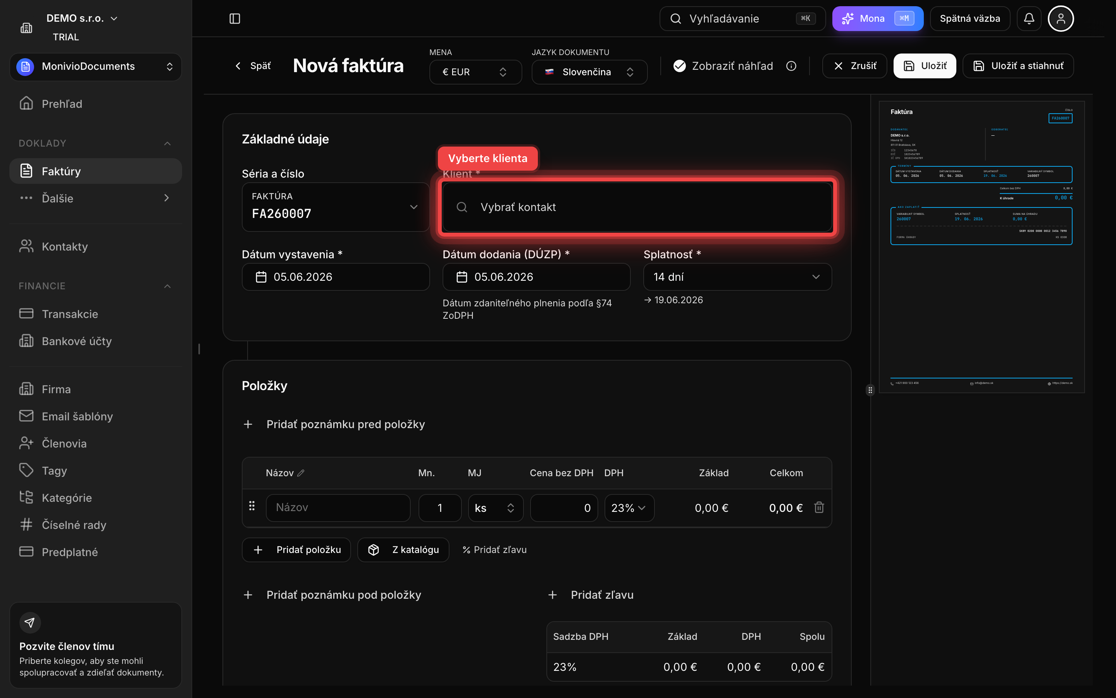1116x698 pixels.
Task: Click the calendar icon in Dátum vystavenia
Action: (x=261, y=277)
